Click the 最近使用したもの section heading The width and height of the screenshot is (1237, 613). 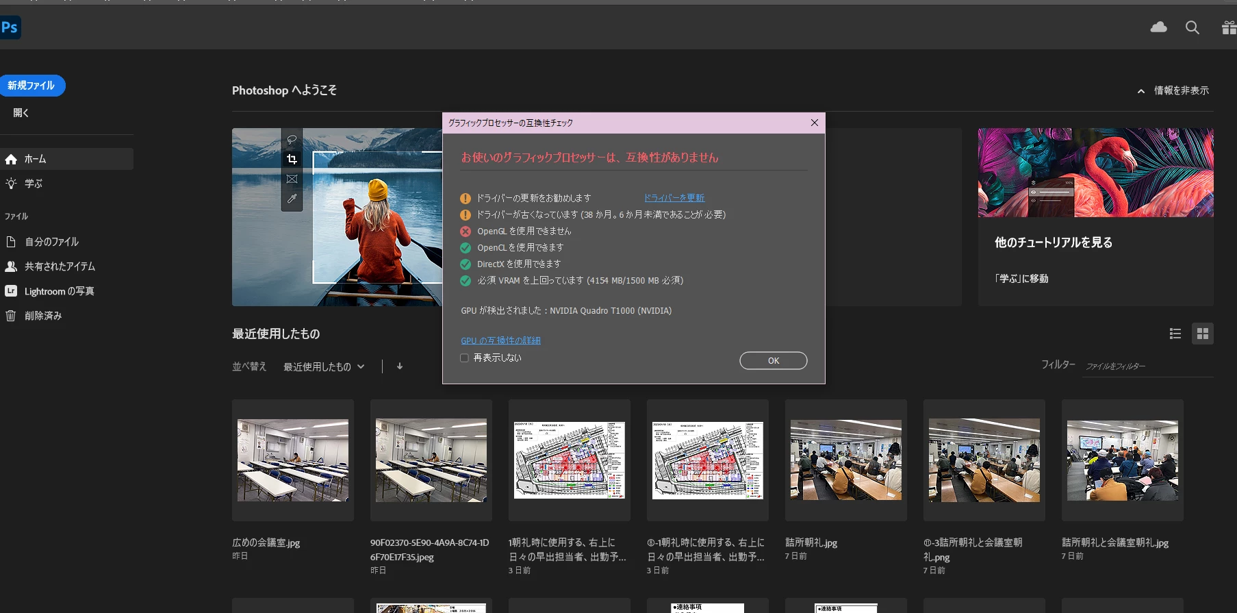pos(276,334)
